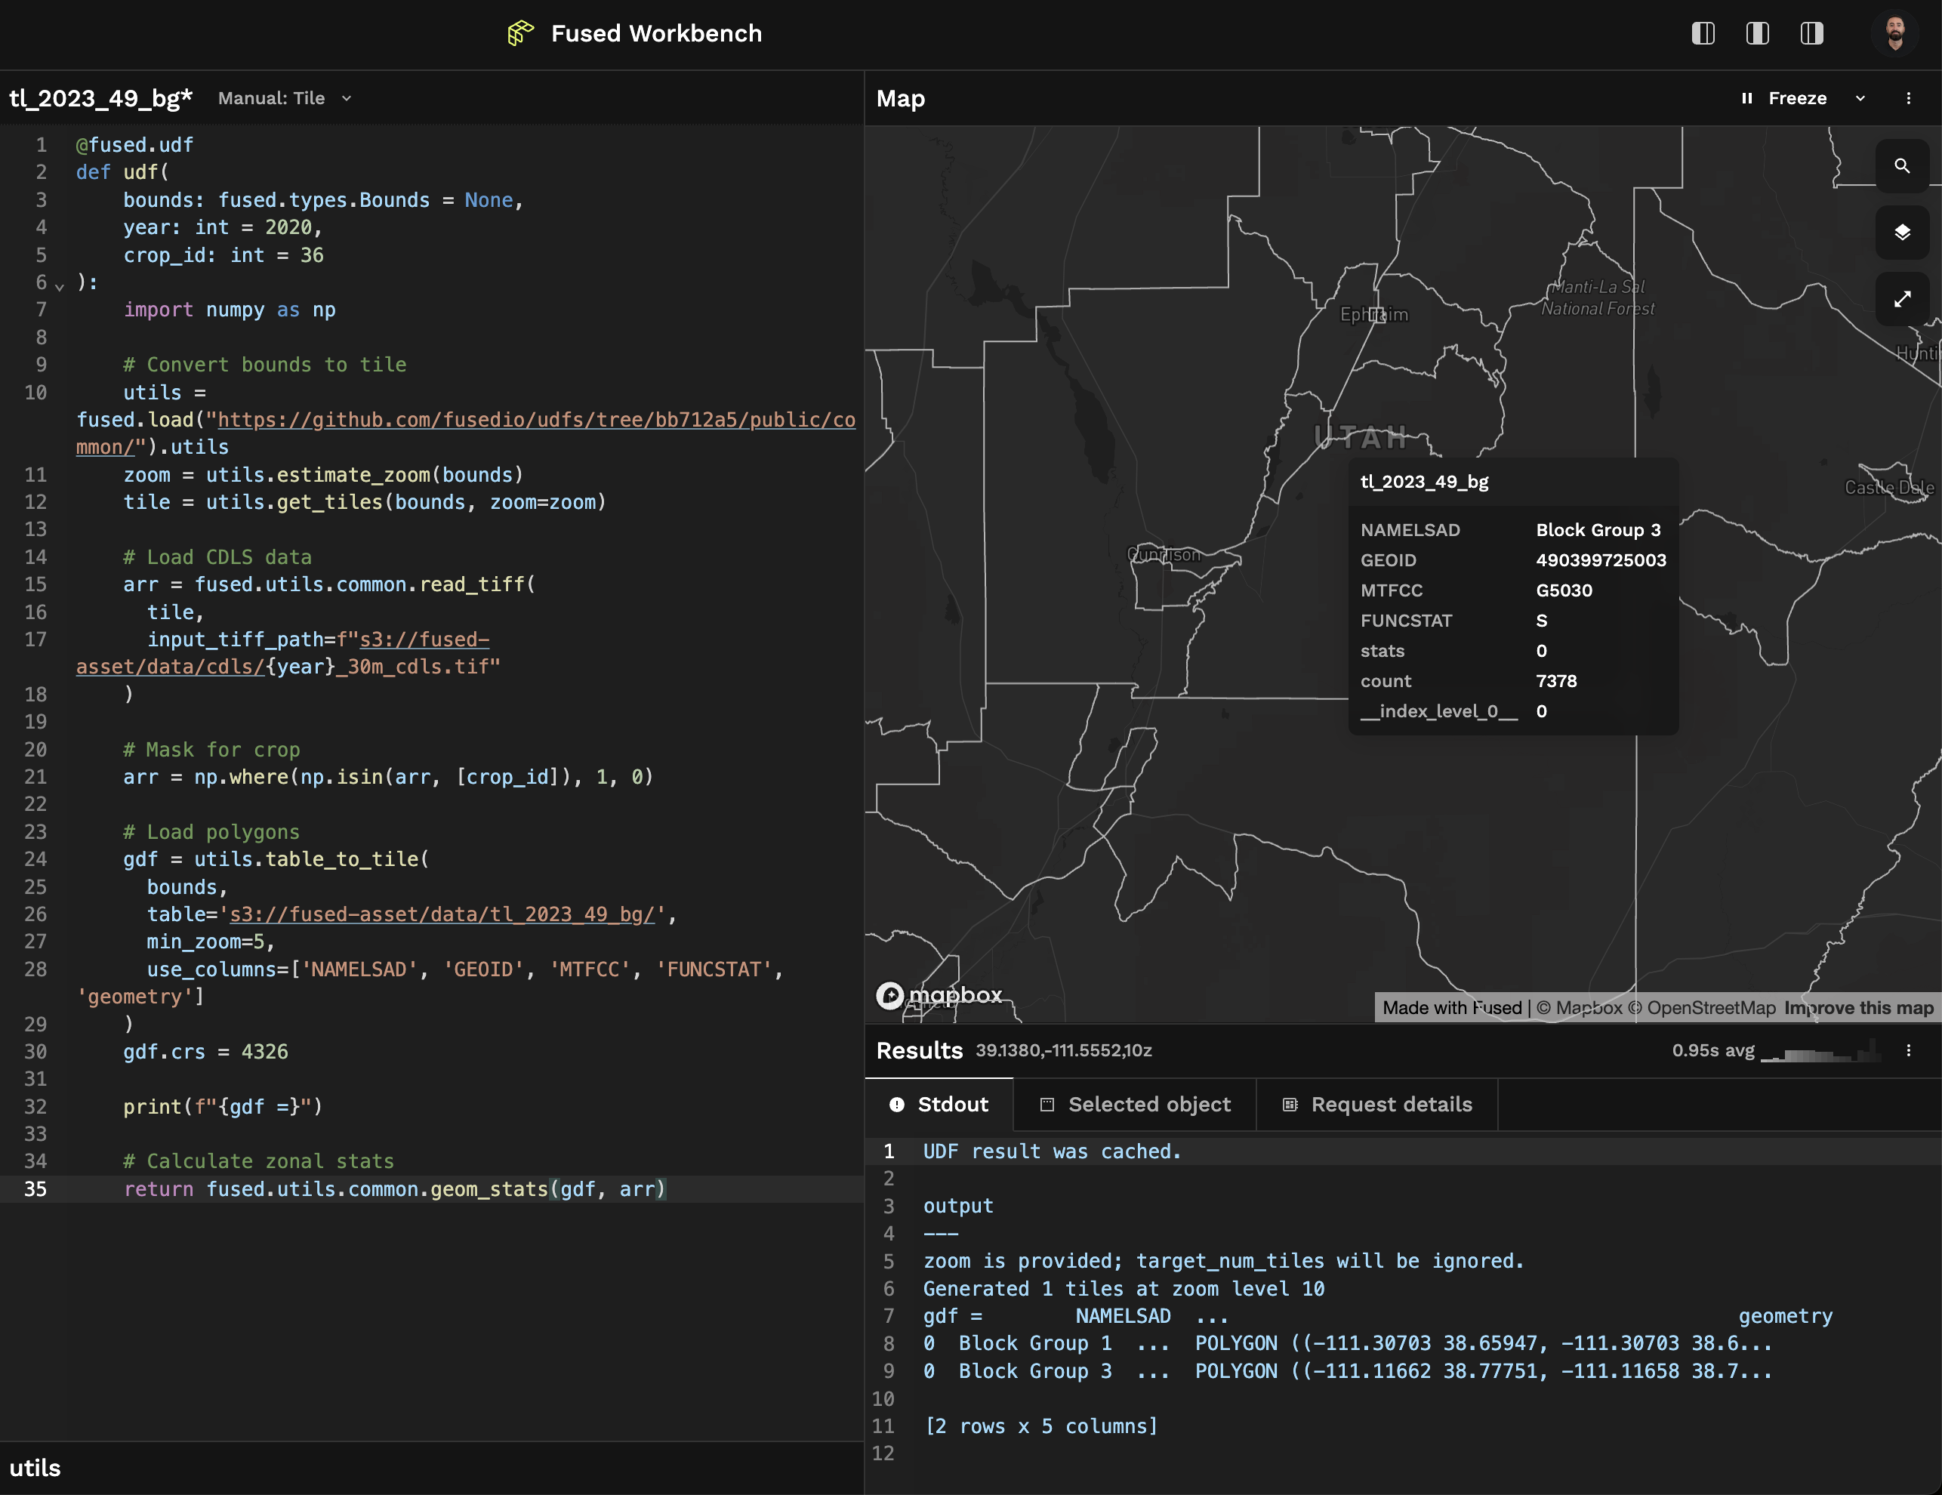Click stdout line '[2 rows x 5 columns]'

(x=1040, y=1426)
